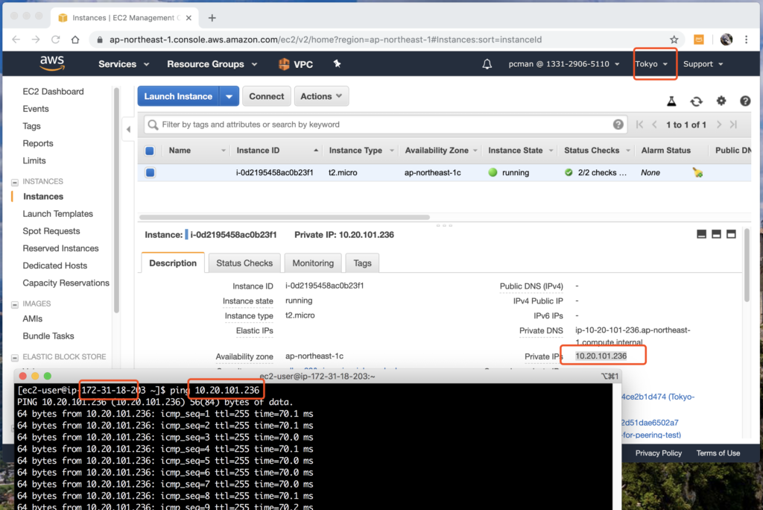Image resolution: width=763 pixels, height=510 pixels.
Task: Go to the last page of results
Action: click(x=733, y=125)
